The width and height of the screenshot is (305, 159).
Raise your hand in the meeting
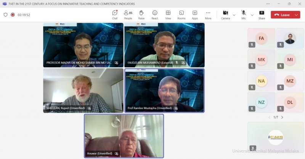click(141, 14)
